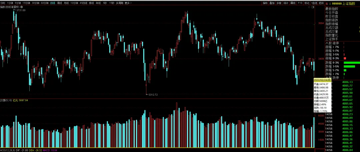Click the diamond icon at chart top right
Screen dimensions: 360x152
pos(309,7)
